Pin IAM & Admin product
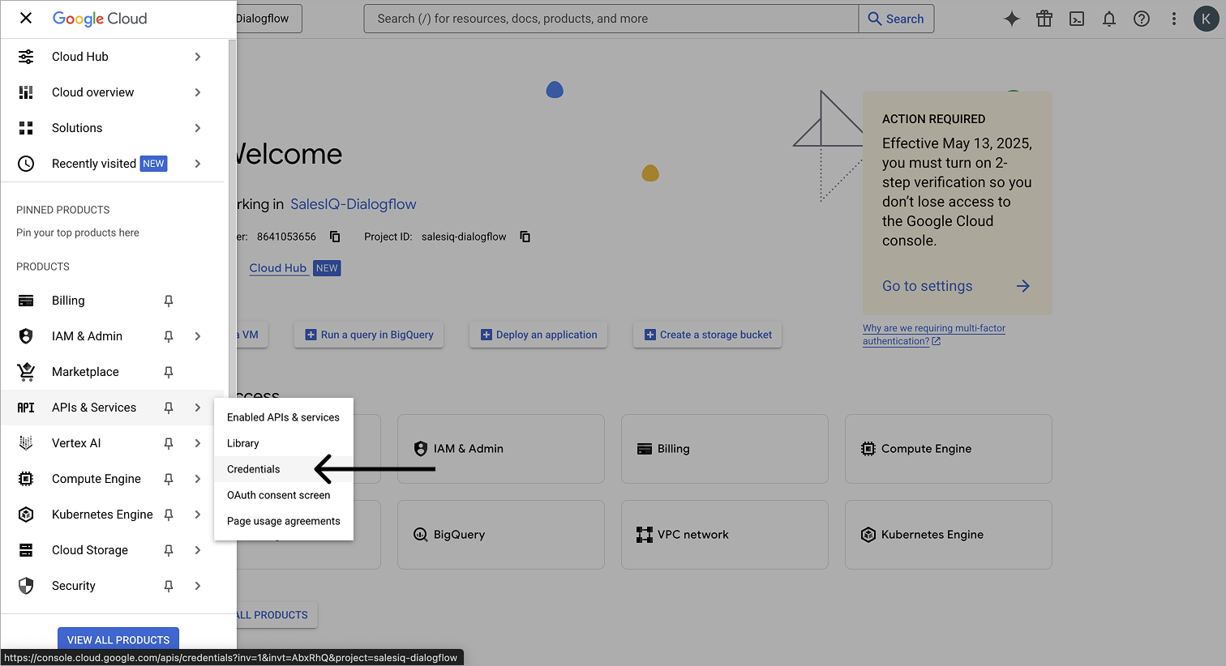 (169, 336)
